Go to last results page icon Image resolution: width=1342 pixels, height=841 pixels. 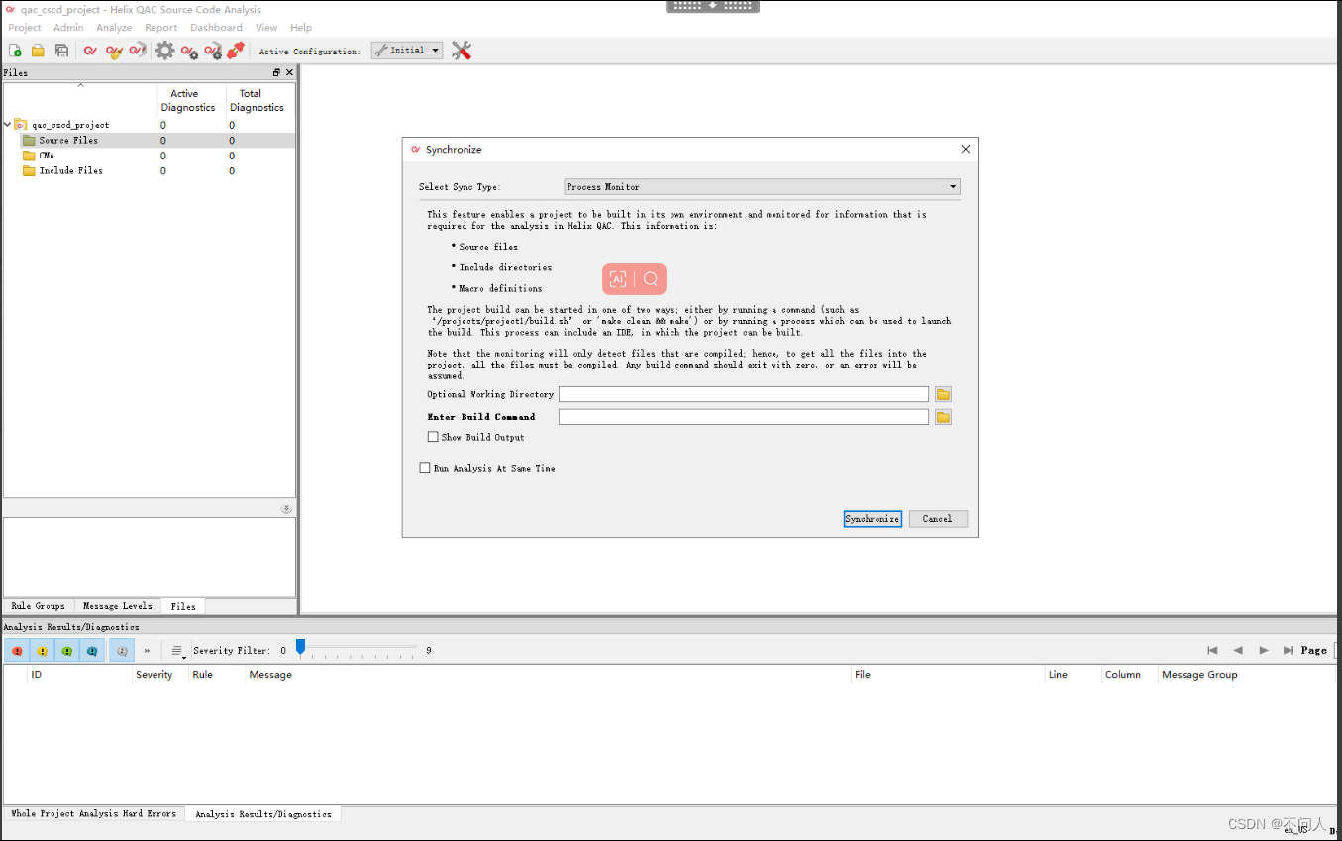(1289, 650)
